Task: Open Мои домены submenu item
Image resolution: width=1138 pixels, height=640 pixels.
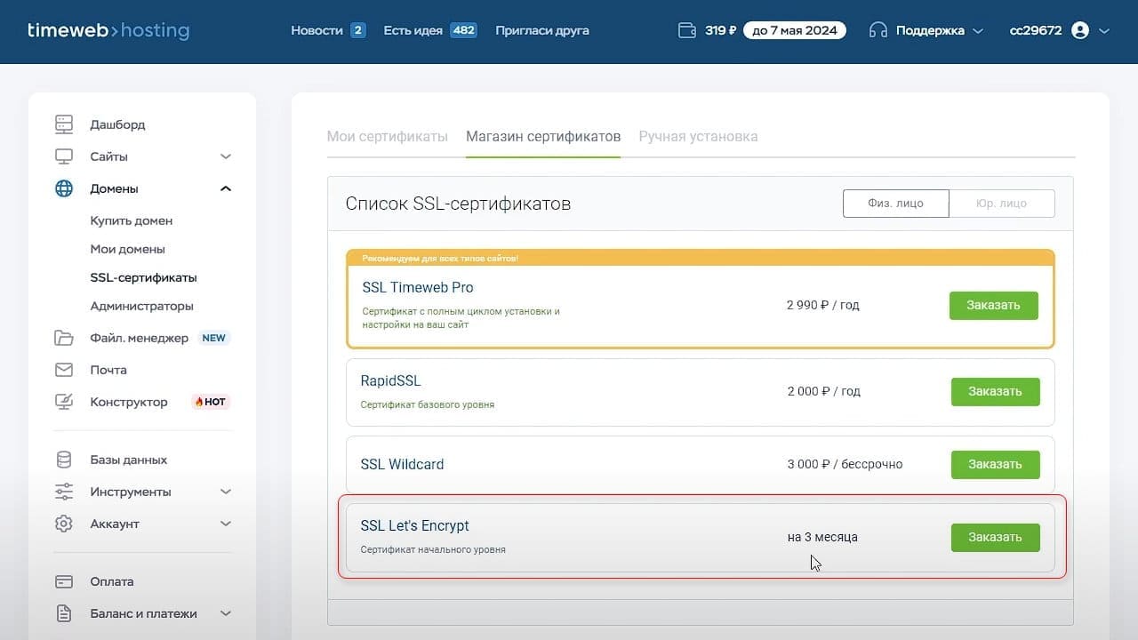Action: coord(128,249)
